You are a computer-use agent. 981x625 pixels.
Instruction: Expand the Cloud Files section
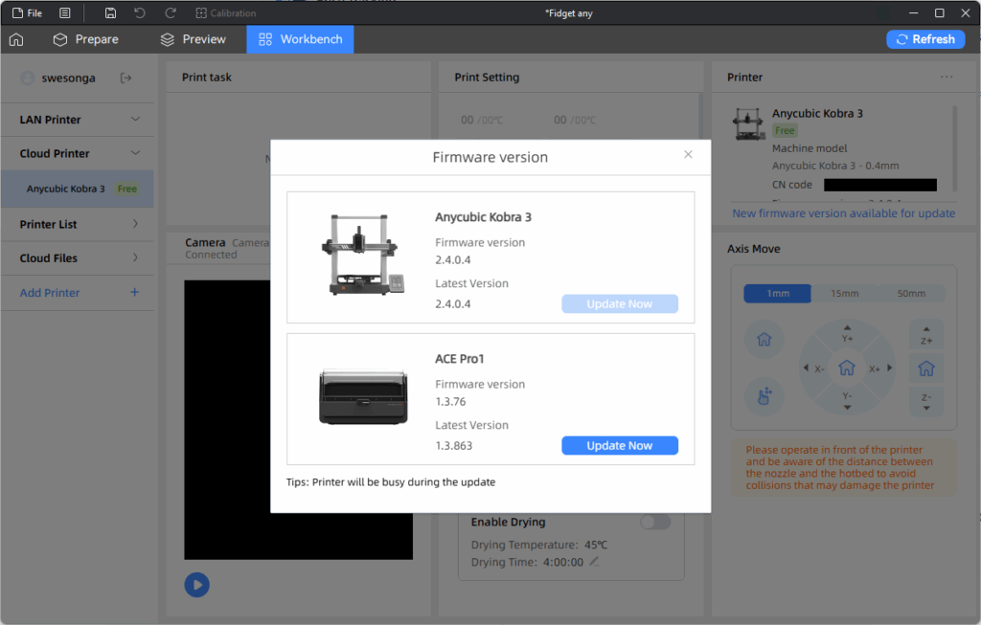click(135, 258)
